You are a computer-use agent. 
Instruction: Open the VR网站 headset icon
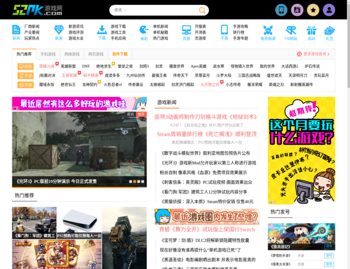(291, 30)
